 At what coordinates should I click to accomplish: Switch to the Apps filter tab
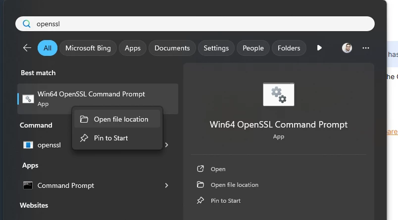(133, 48)
